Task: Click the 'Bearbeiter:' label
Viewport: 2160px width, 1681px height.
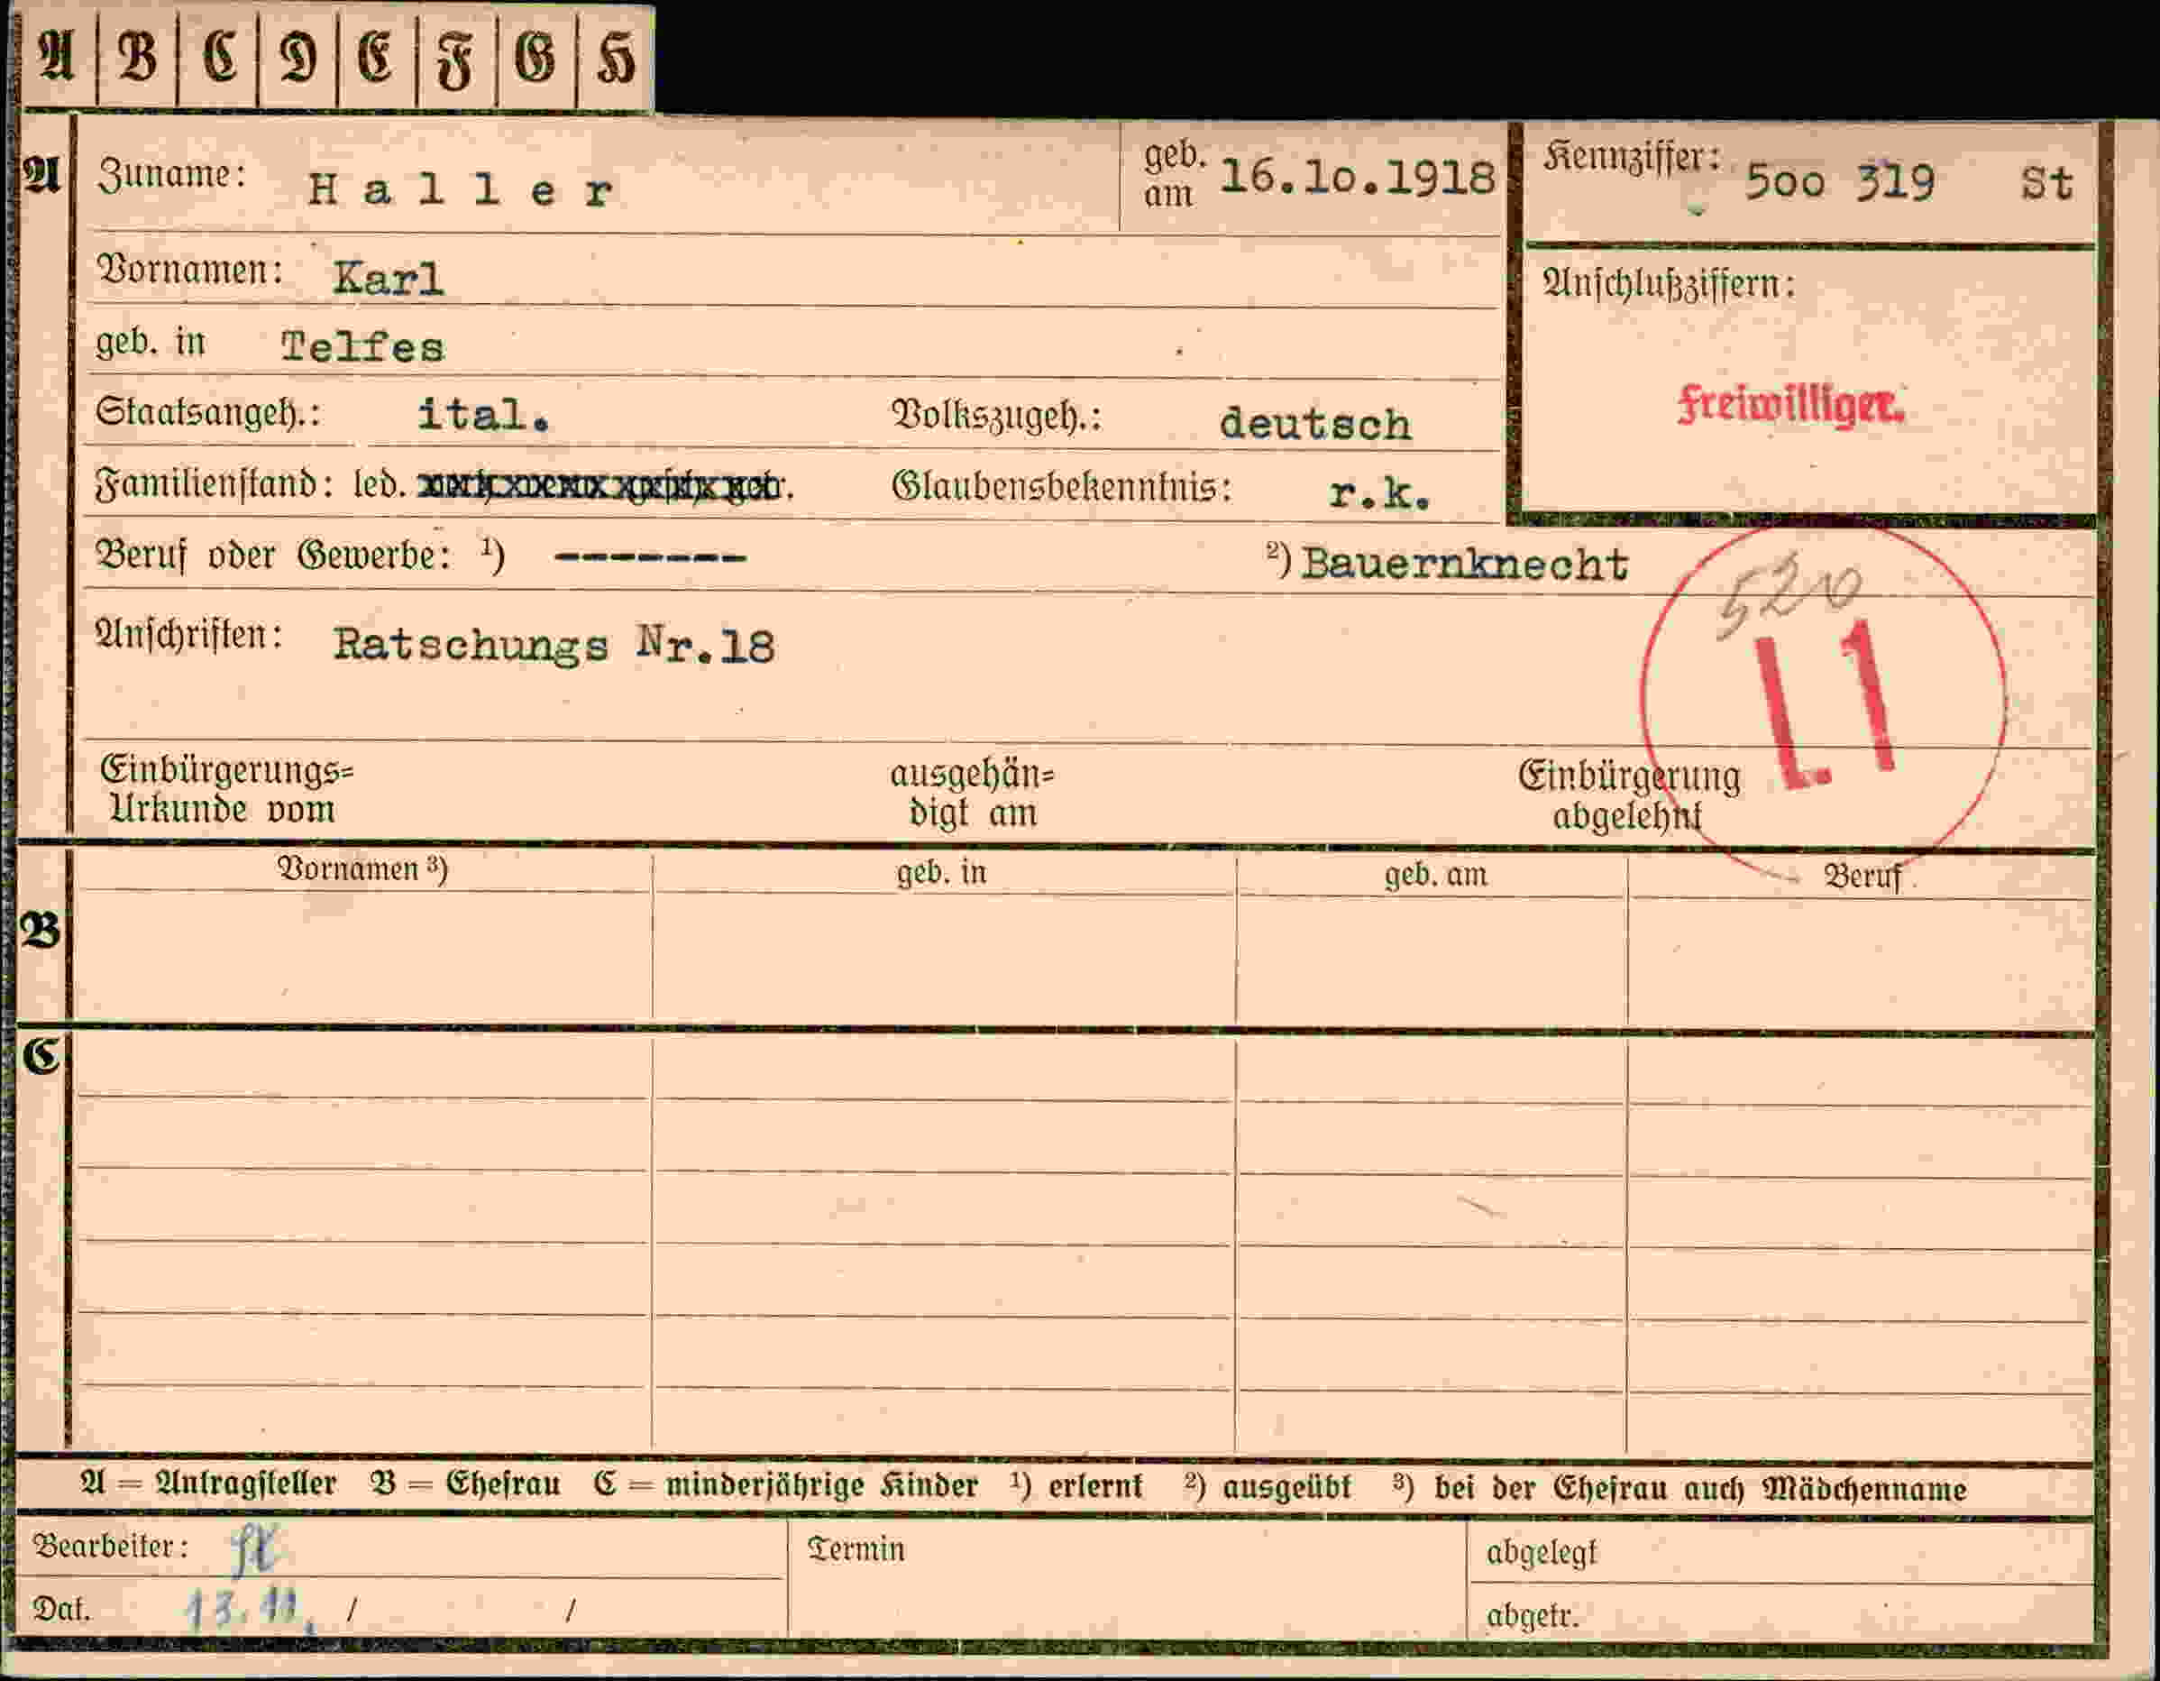Action: tap(111, 1546)
